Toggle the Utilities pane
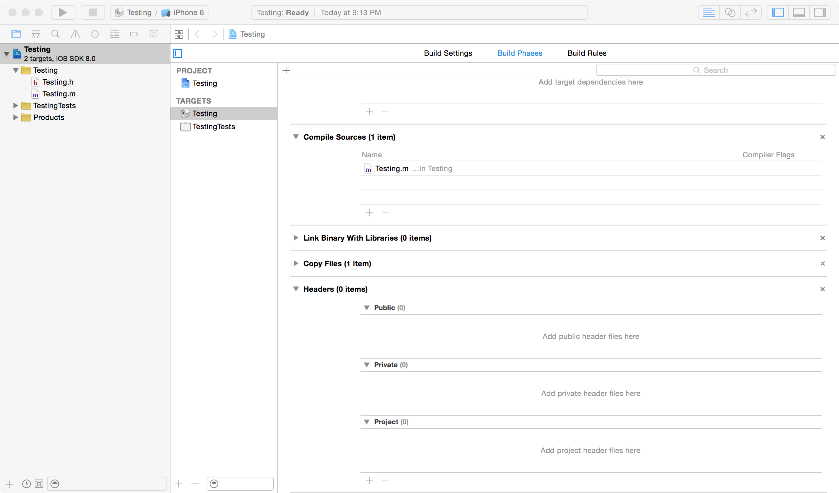 (x=820, y=13)
